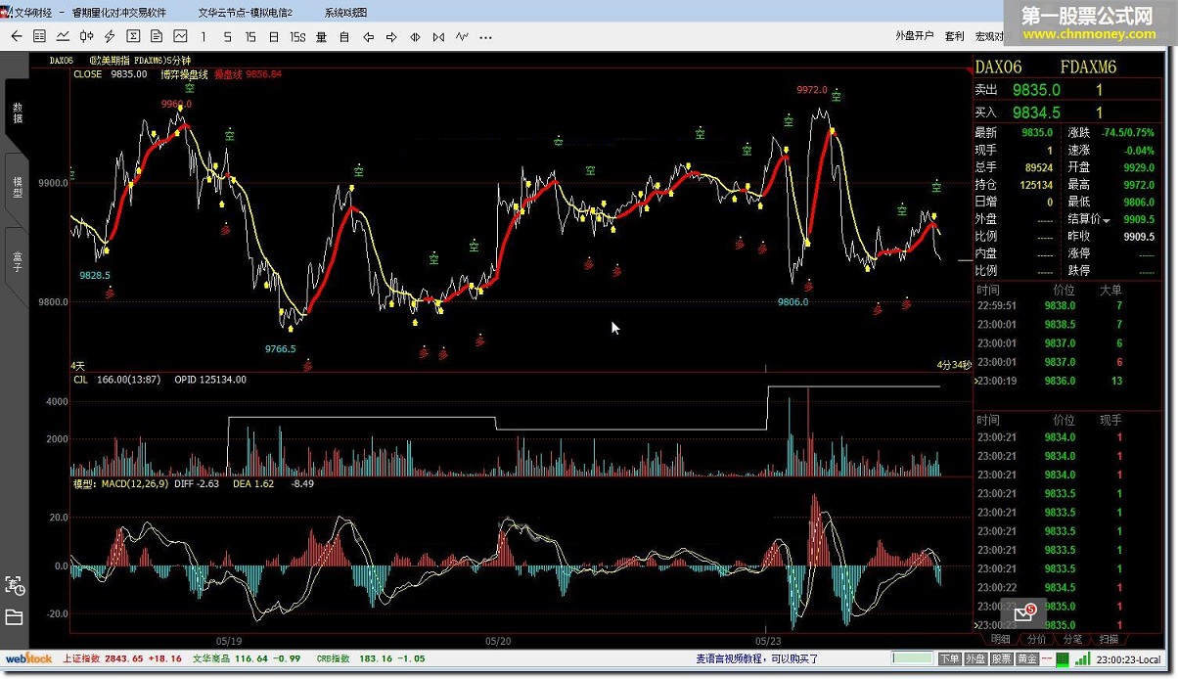
Task: Open the quote list view icon
Action: point(39,36)
